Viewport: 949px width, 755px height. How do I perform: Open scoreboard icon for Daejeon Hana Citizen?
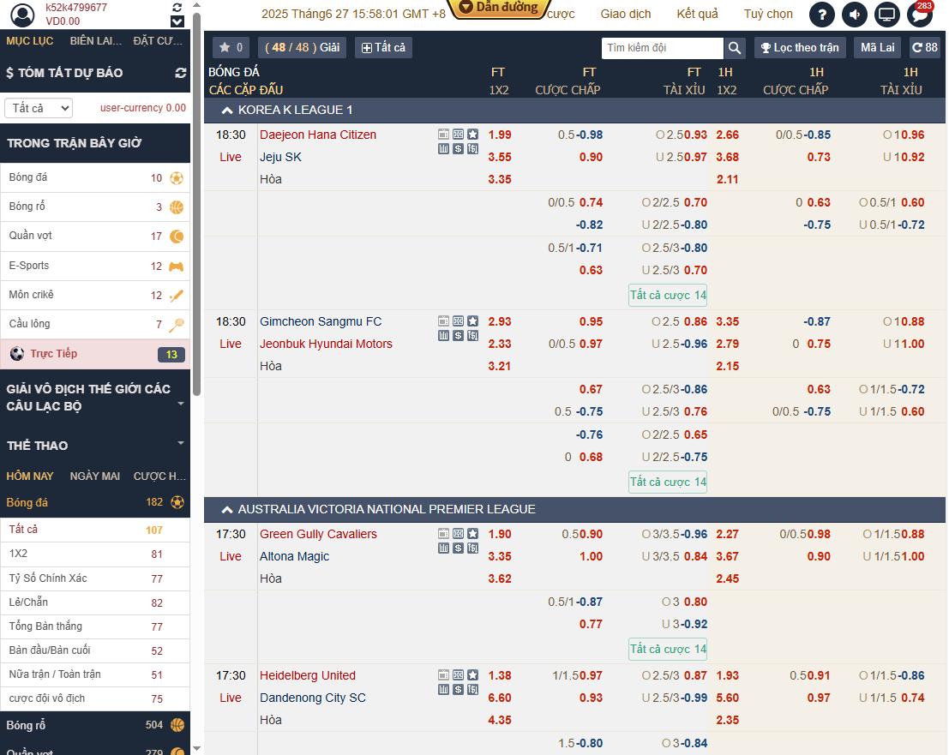point(458,135)
